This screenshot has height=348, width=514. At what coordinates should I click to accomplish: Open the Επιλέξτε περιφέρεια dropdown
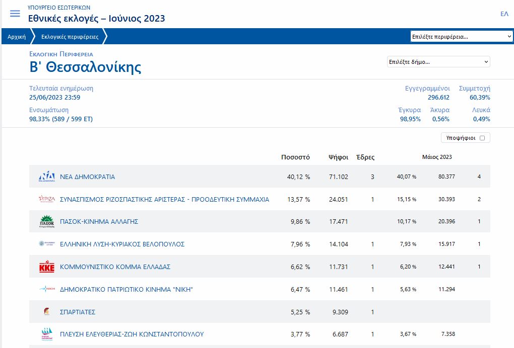461,37
